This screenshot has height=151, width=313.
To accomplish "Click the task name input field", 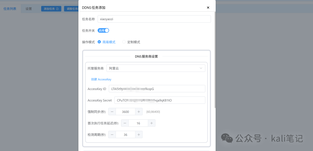I will click(154, 19).
